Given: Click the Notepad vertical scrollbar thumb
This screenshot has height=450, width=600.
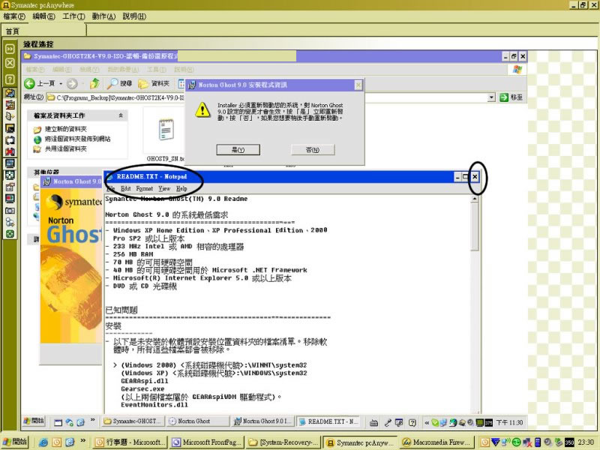Looking at the screenshot, I should [475, 226].
